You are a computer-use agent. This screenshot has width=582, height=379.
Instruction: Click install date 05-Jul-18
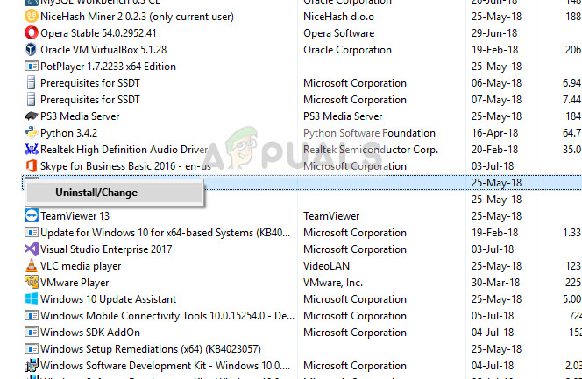[493, 316]
